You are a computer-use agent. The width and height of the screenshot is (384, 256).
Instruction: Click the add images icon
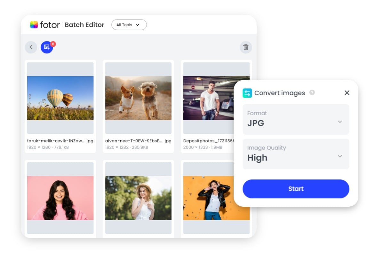[x=47, y=47]
